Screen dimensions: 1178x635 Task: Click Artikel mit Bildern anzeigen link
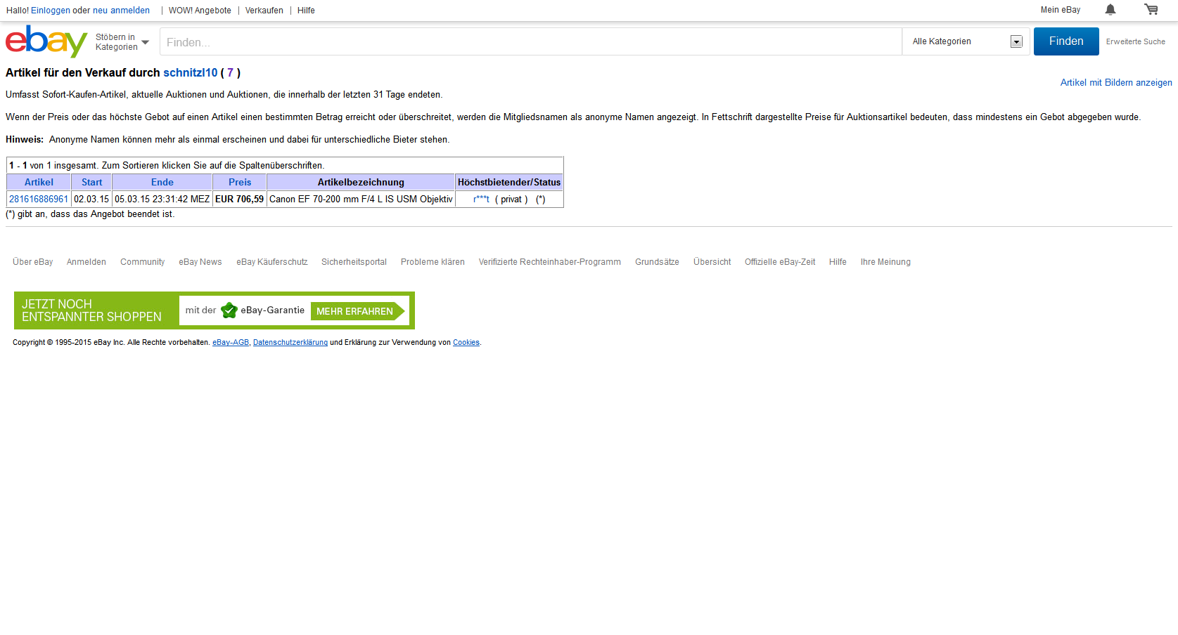point(1115,83)
